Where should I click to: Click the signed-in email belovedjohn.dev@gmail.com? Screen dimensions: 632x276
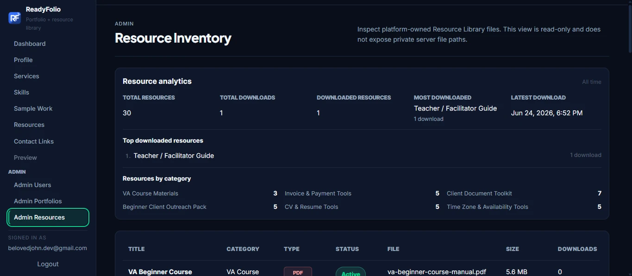pyautogui.click(x=48, y=248)
